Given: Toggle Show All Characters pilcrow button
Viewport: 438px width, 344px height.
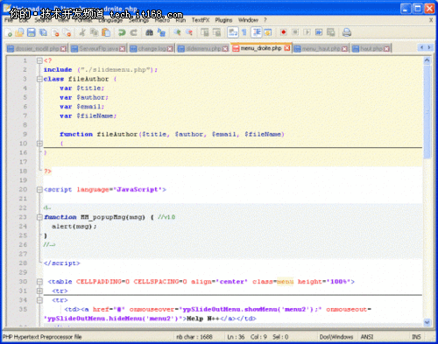Looking at the screenshot, I should click(244, 32).
